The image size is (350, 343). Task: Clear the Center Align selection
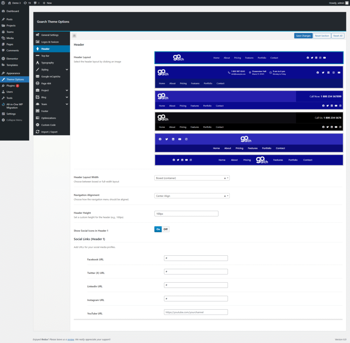(x=225, y=196)
